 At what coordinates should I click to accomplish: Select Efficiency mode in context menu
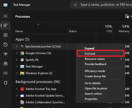[101, 71]
